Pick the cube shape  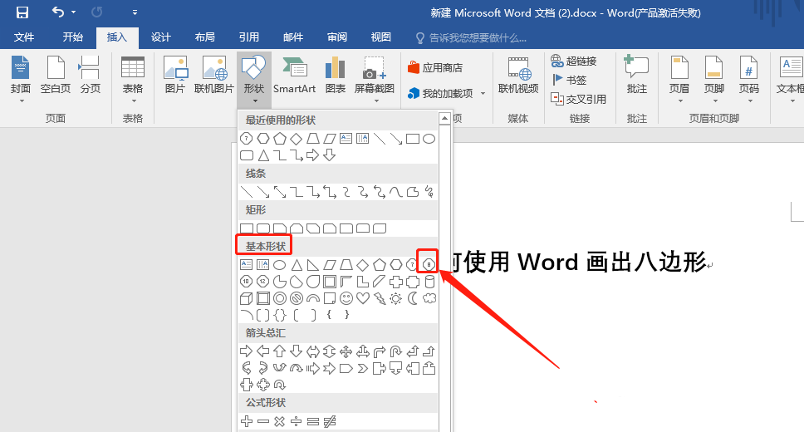[x=247, y=298]
